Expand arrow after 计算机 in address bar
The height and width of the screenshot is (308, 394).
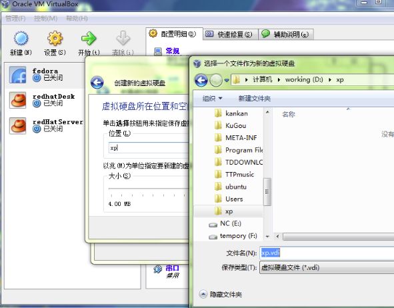pyautogui.click(x=279, y=80)
